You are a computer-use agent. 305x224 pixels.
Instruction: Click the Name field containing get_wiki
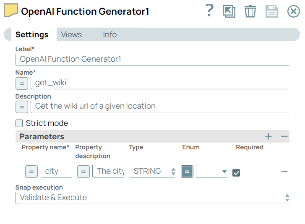tap(160, 83)
